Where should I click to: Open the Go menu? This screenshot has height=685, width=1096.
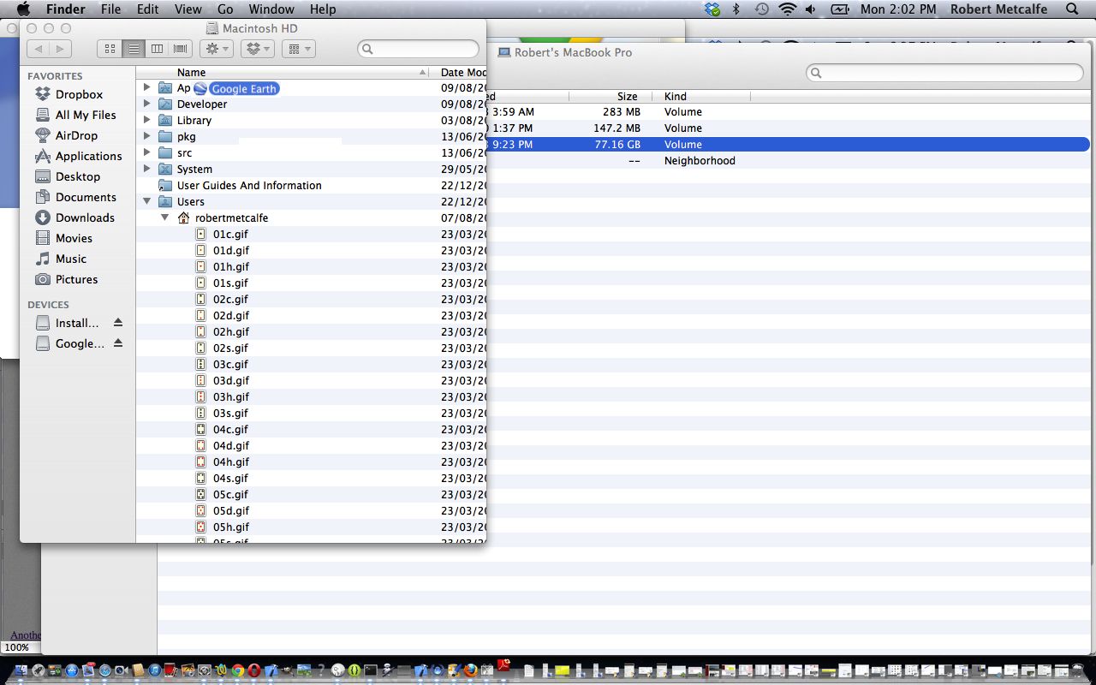[225, 9]
